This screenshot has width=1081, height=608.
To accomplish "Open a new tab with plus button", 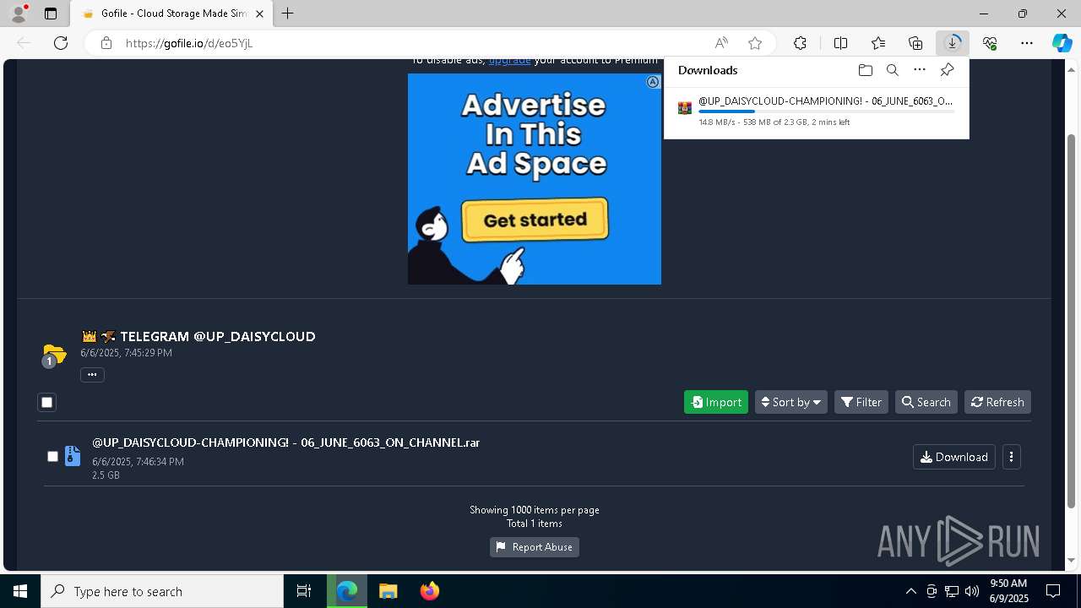I will pyautogui.click(x=288, y=14).
